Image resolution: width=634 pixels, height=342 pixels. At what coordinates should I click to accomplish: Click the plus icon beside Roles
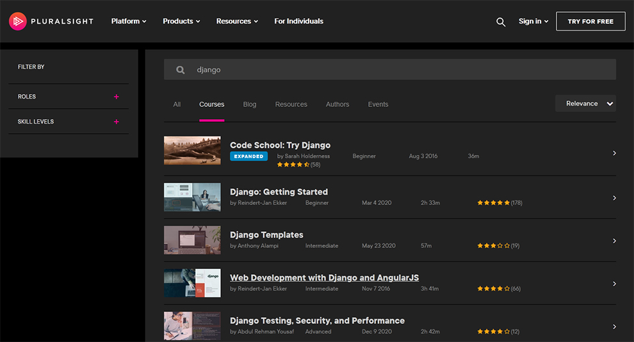tap(116, 97)
